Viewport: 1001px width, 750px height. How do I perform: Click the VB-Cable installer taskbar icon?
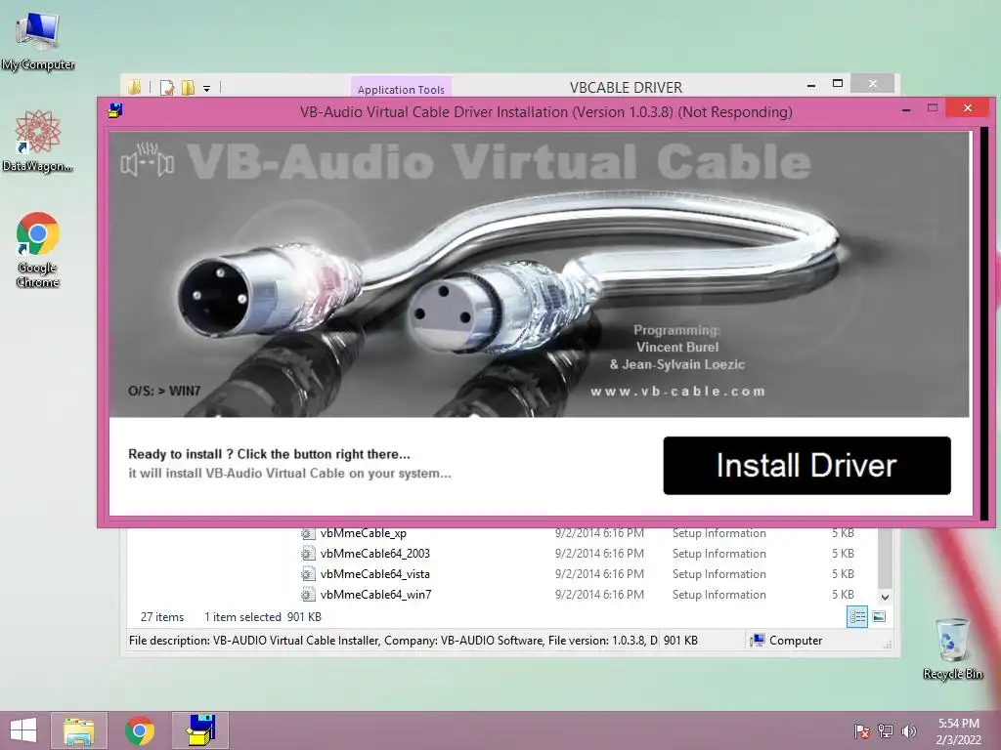[200, 730]
